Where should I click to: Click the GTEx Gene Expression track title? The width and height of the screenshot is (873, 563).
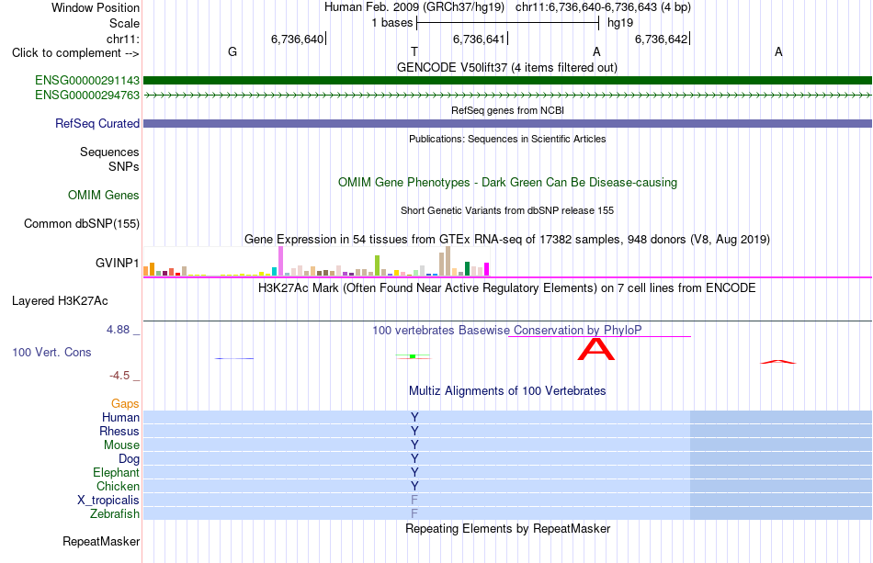point(507,239)
